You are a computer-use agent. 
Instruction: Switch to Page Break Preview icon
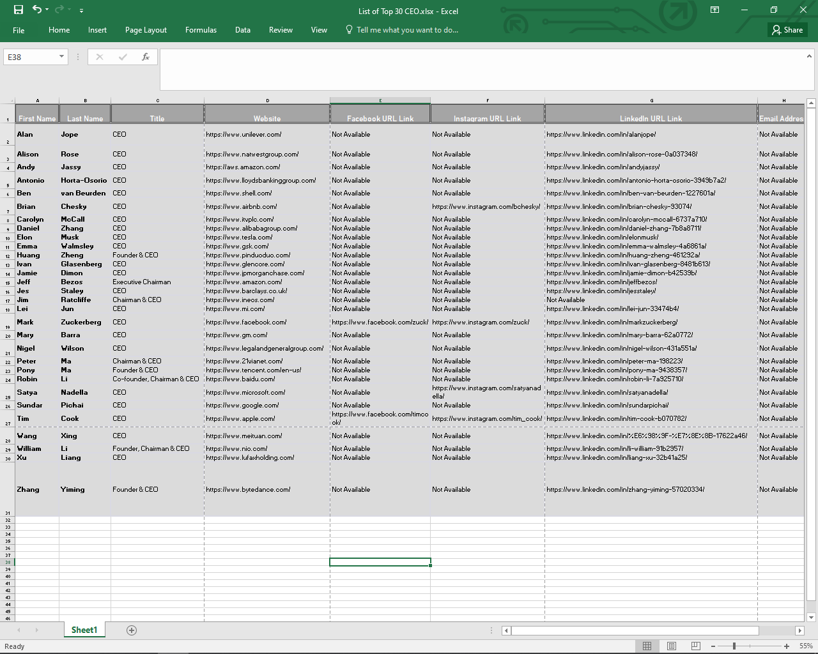click(x=696, y=646)
